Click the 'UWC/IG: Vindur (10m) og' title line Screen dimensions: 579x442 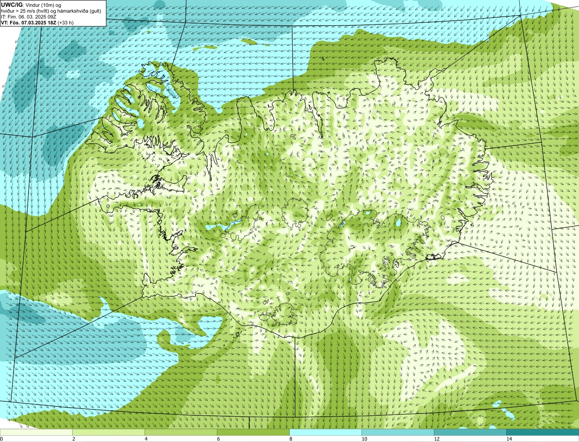point(31,5)
